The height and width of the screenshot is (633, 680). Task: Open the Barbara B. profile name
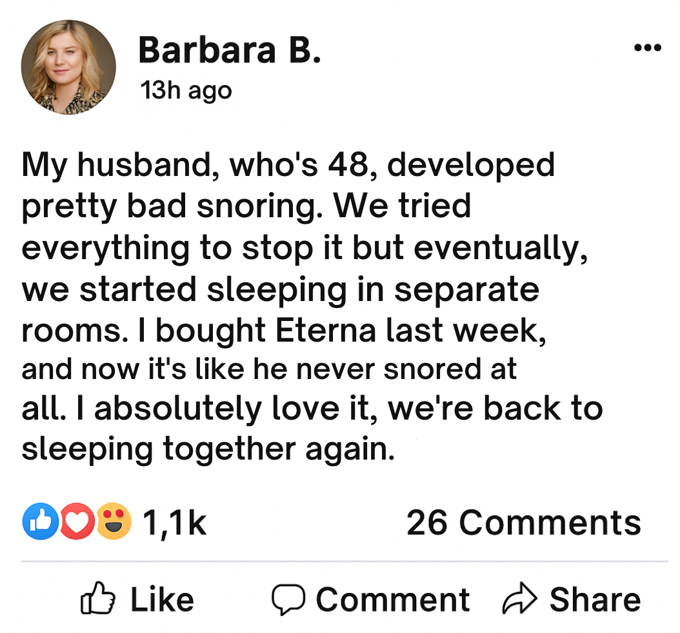tap(229, 50)
